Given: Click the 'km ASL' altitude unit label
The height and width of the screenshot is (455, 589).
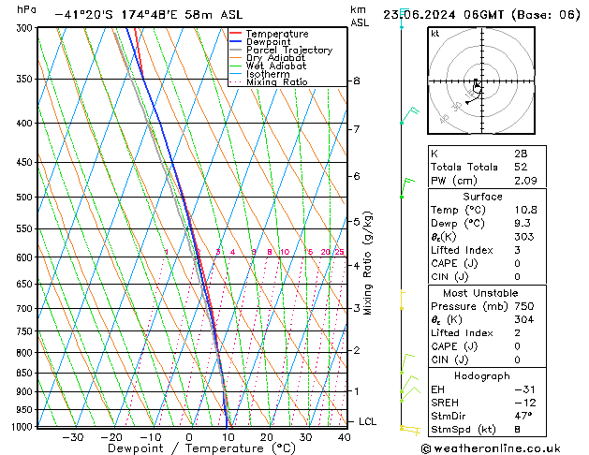Looking at the screenshot, I should tap(360, 16).
